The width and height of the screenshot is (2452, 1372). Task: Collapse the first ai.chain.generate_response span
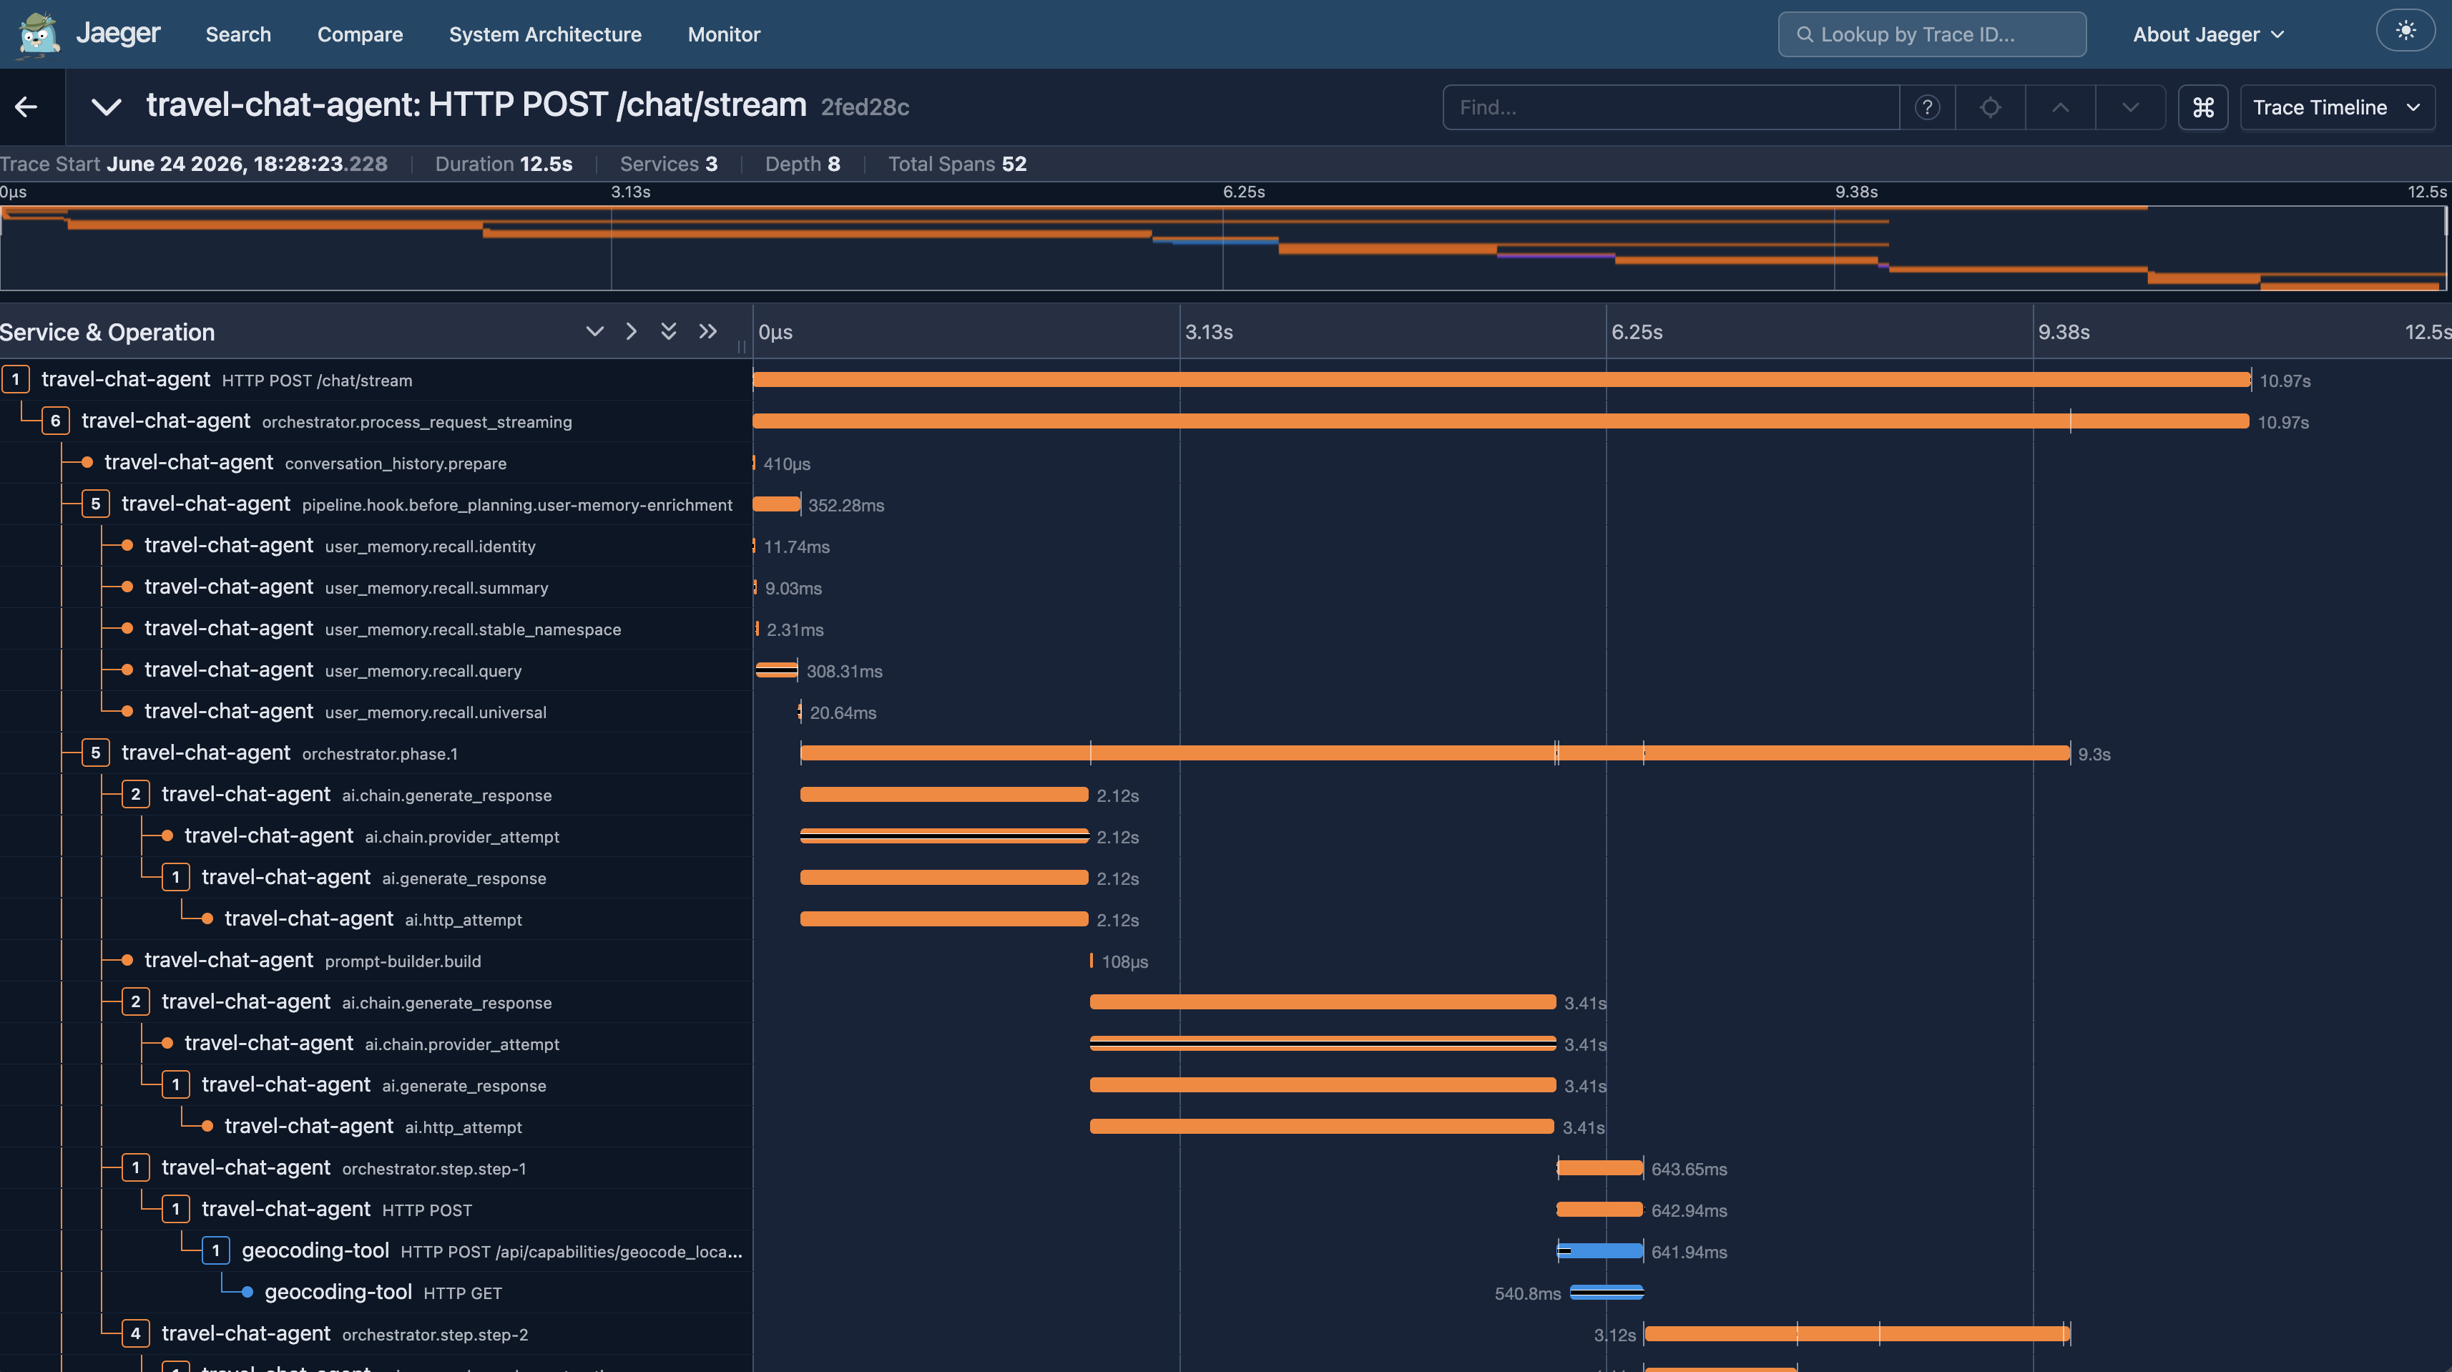(135, 794)
